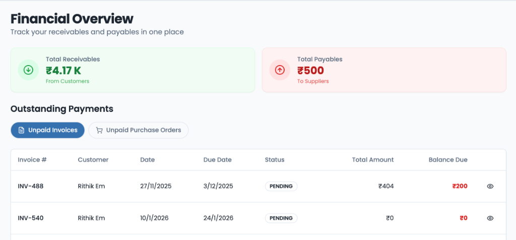Click the cart icon in Unpaid Purchase Orders
The height and width of the screenshot is (240, 516).
pos(99,130)
